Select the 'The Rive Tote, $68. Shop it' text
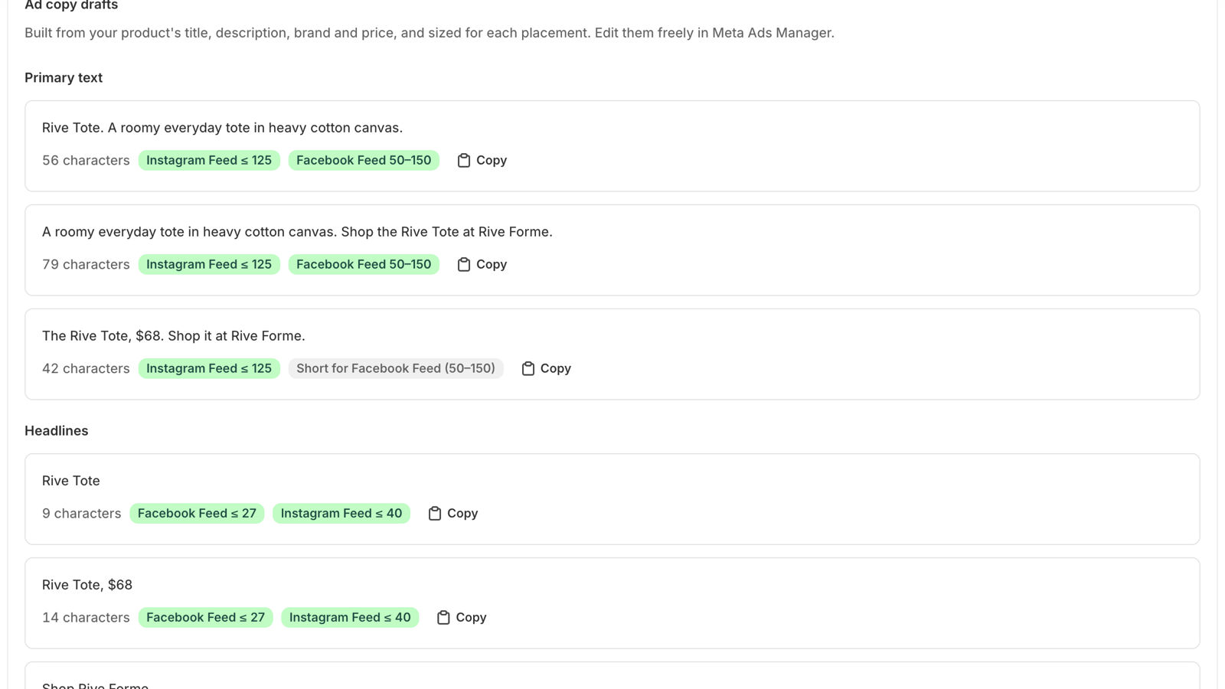This screenshot has width=1225, height=689. (x=174, y=335)
